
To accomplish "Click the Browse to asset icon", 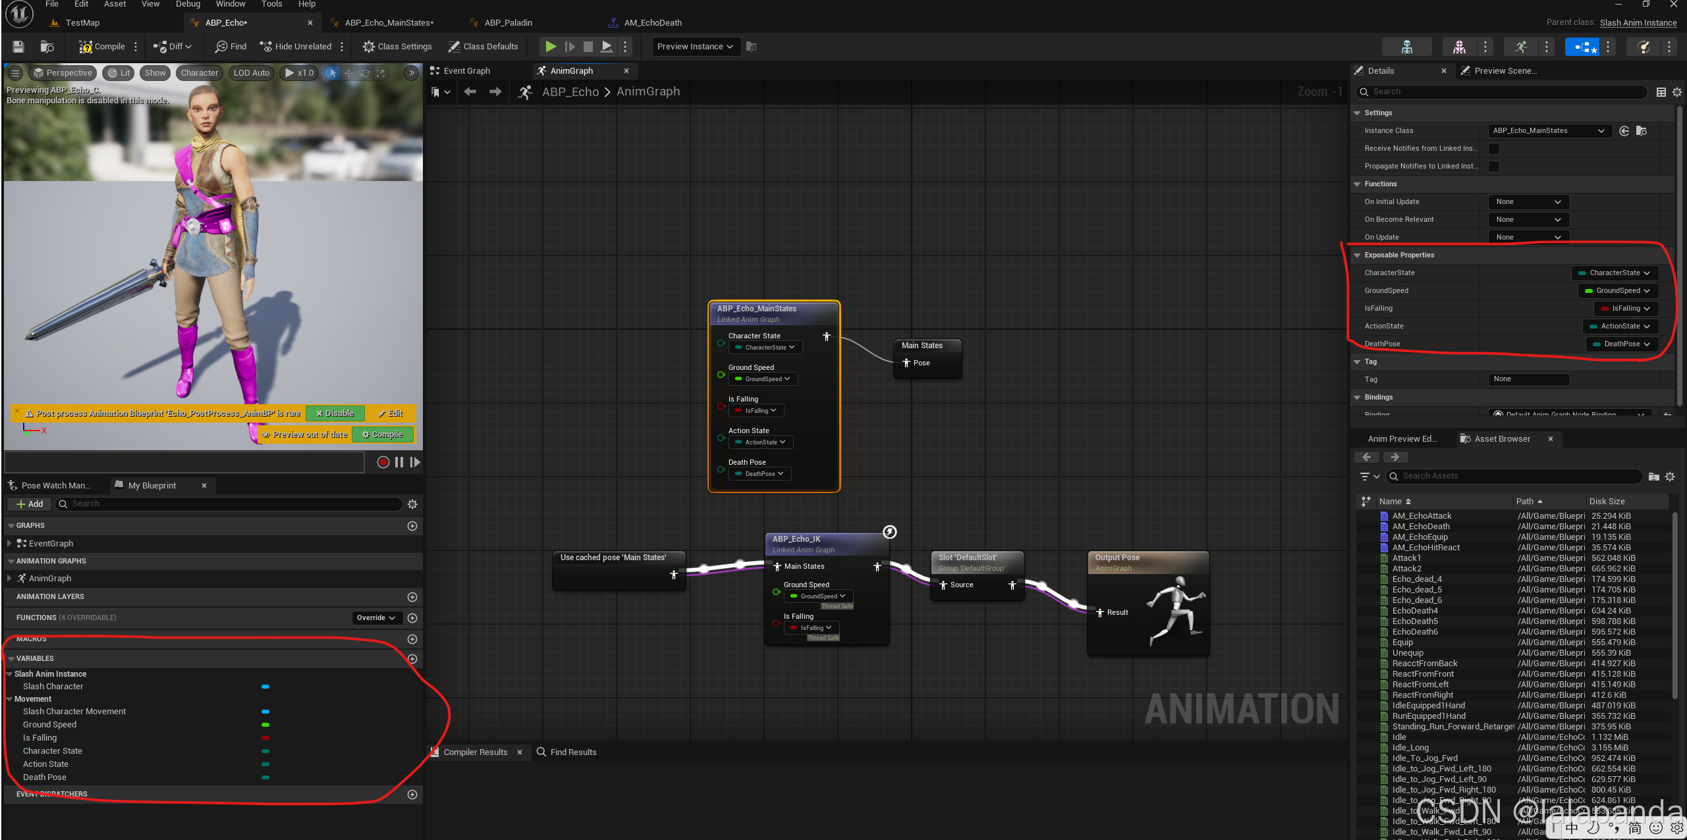I will point(47,47).
